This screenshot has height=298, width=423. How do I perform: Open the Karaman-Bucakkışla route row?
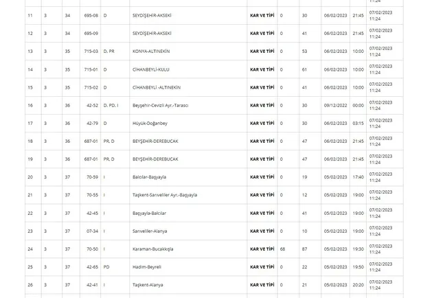click(x=152, y=249)
